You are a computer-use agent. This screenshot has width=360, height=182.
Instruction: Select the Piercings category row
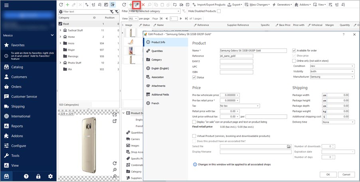(89, 56)
